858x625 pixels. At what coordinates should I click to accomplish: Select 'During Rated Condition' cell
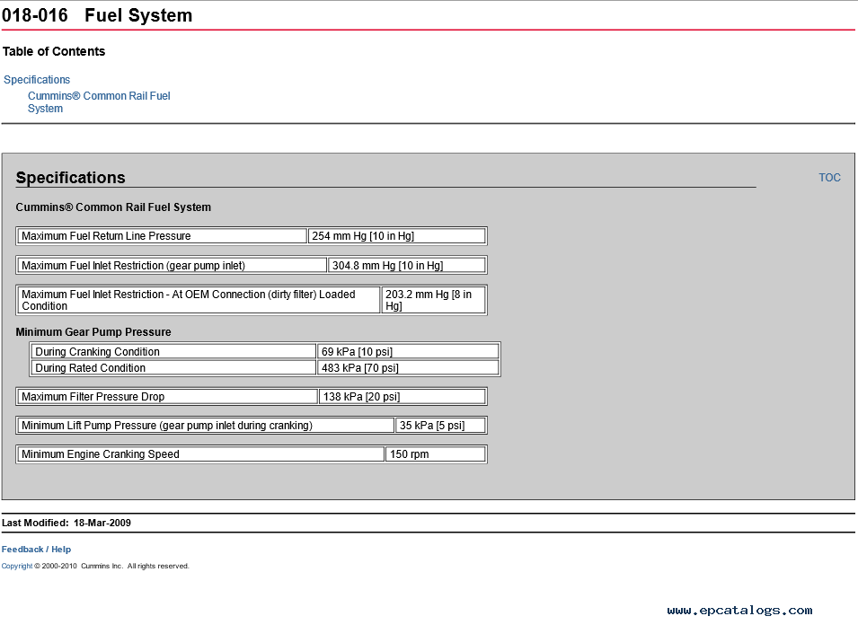(x=173, y=368)
